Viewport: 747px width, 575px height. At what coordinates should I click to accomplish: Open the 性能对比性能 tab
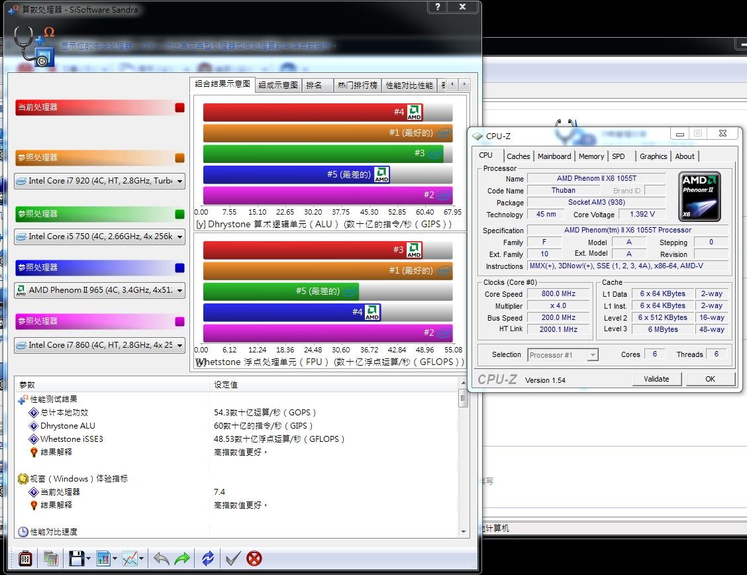tap(409, 85)
